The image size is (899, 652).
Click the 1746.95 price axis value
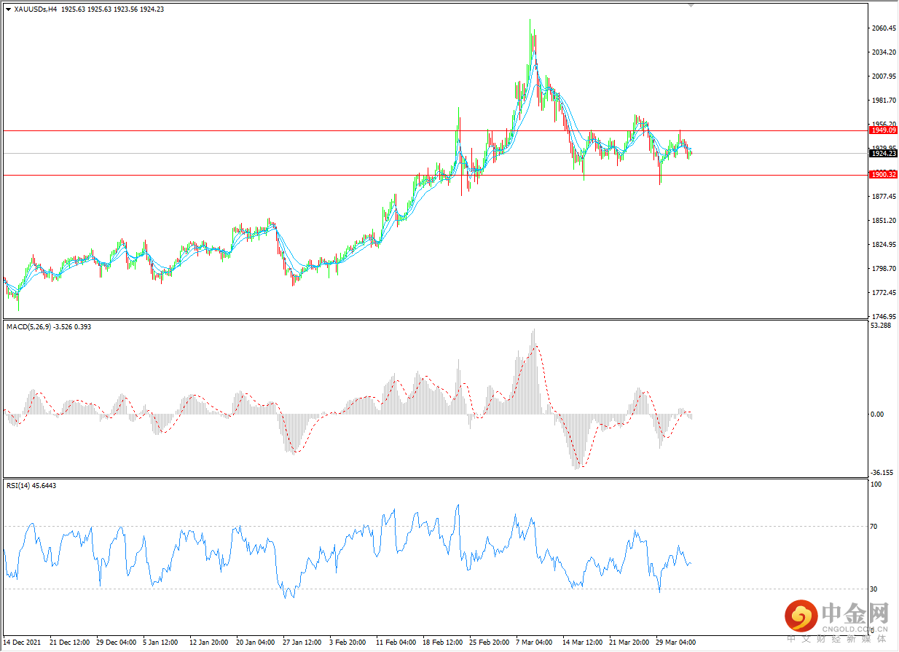tap(884, 317)
